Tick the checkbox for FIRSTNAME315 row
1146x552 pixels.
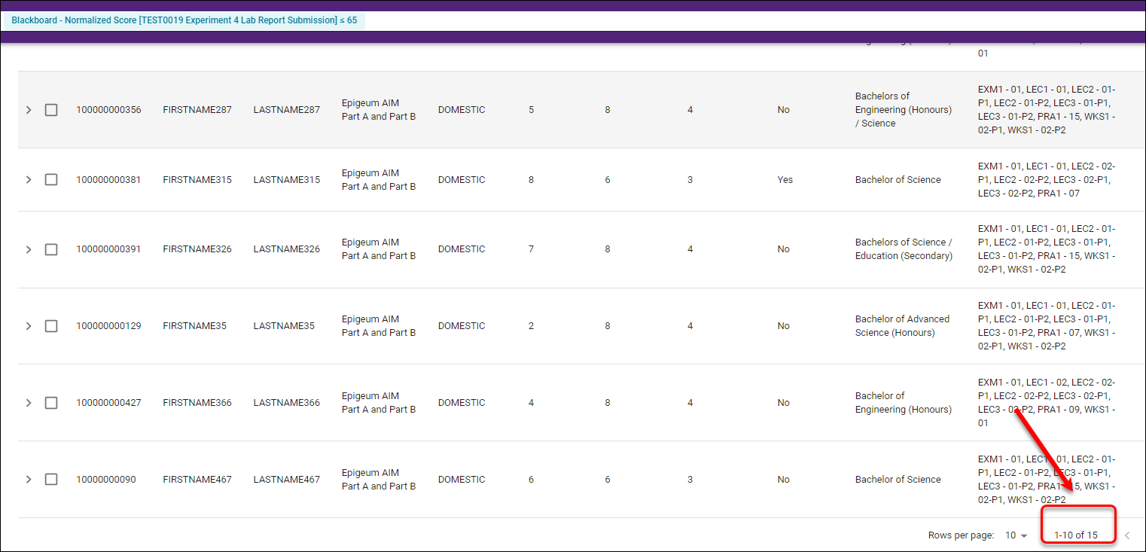tap(51, 180)
